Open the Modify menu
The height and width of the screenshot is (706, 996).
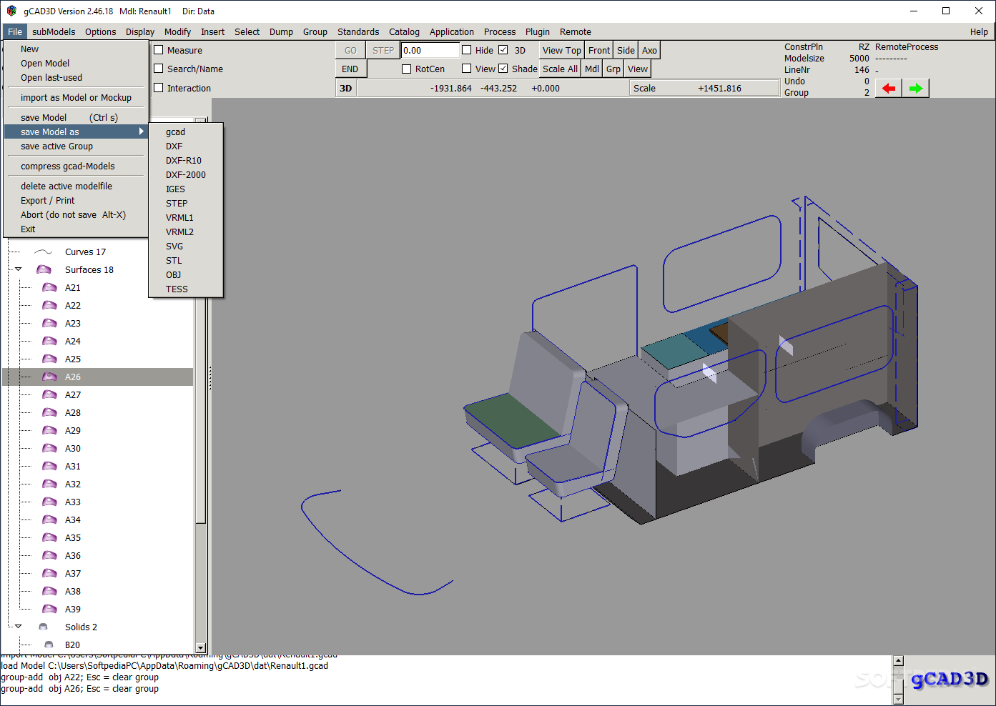(x=177, y=31)
